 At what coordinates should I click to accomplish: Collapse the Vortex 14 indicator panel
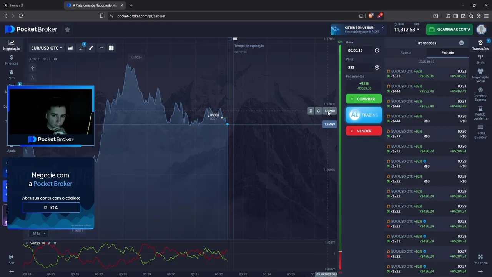[27, 243]
